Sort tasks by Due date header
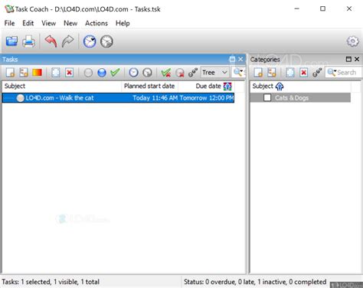Image resolution: width=363 pixels, height=288 pixels. 206,87
